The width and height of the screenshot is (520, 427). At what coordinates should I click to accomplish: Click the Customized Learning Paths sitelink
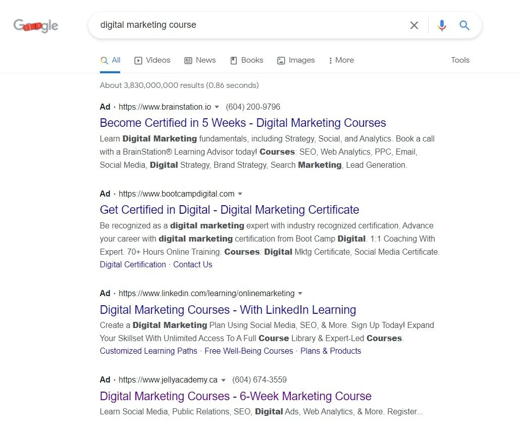point(148,351)
